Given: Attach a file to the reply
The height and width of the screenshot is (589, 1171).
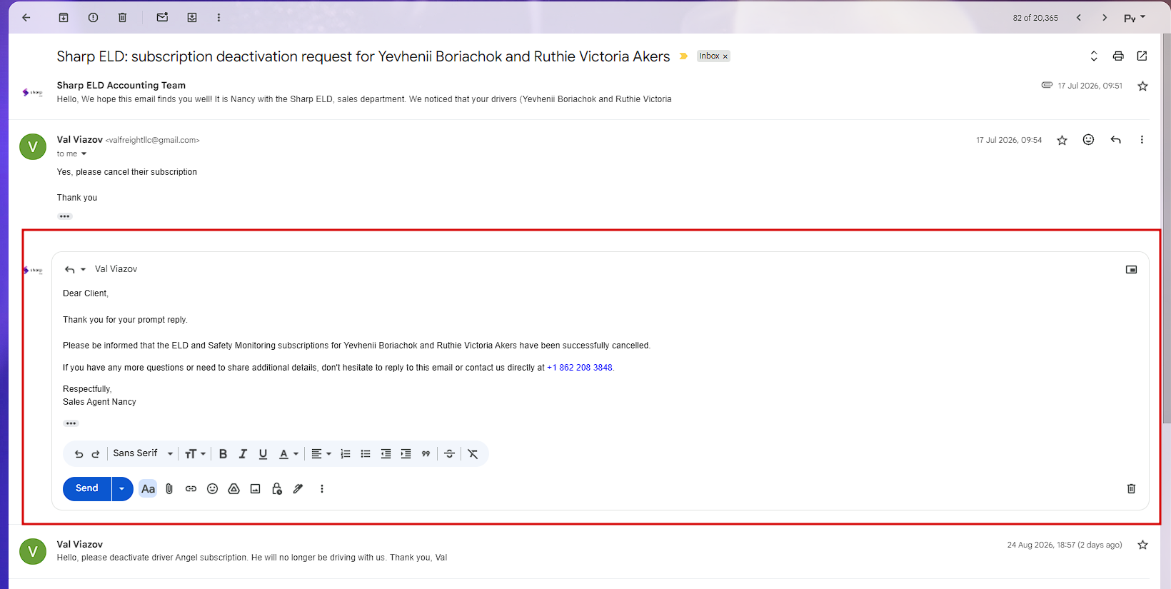Looking at the screenshot, I should pos(169,489).
